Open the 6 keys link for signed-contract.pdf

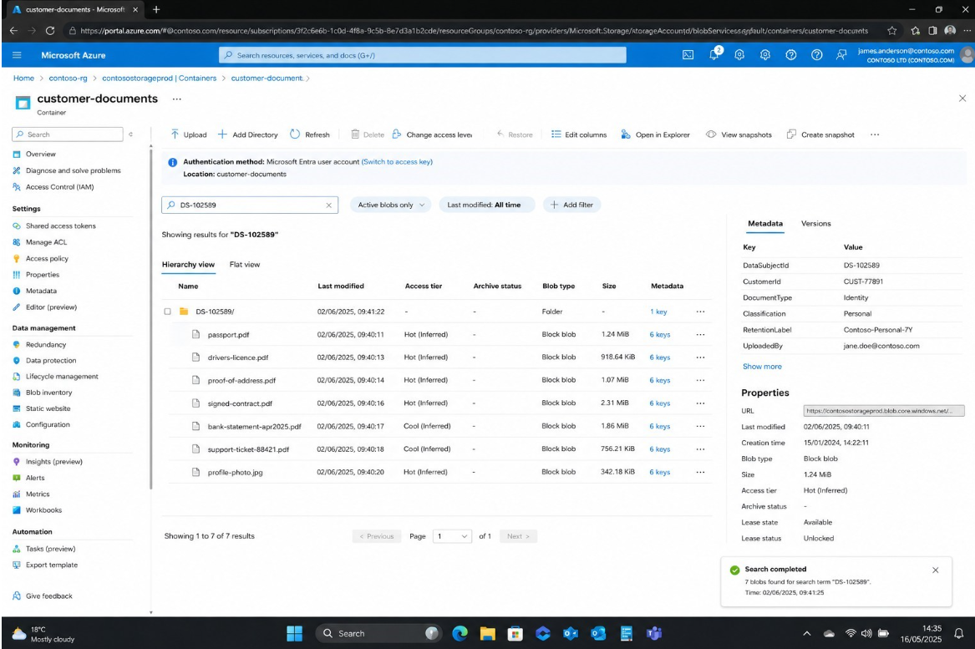(660, 403)
